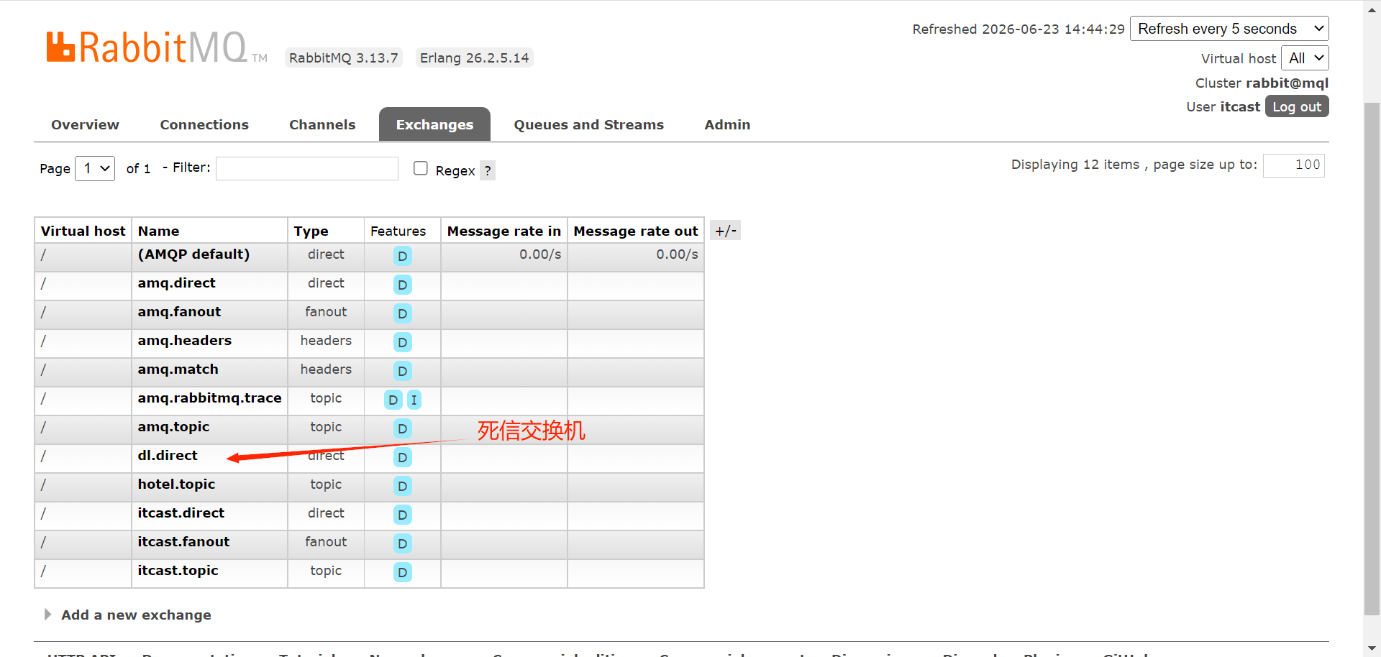Open the refresh interval dropdown
The width and height of the screenshot is (1381, 657).
pos(1229,29)
